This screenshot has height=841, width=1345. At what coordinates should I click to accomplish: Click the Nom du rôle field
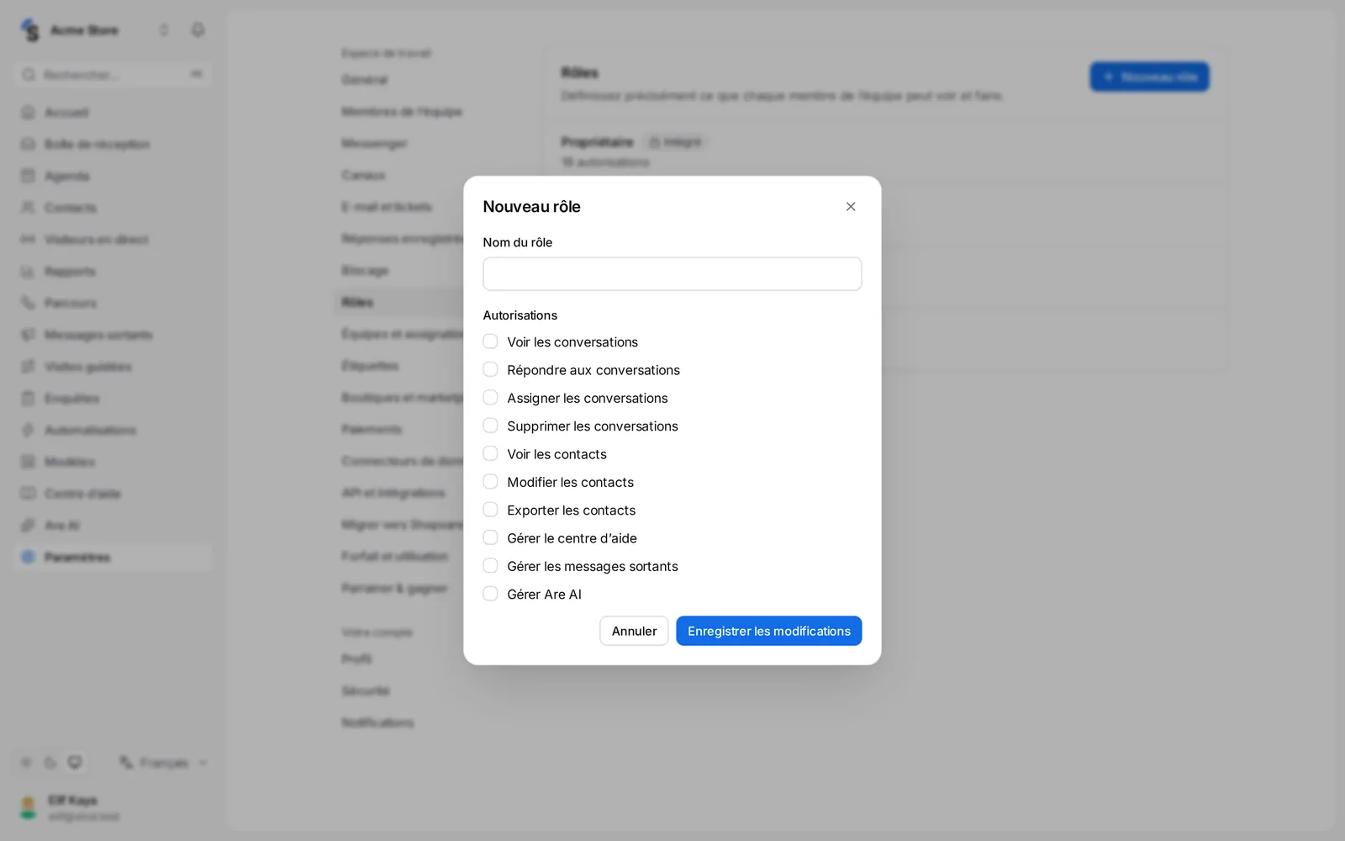point(672,274)
